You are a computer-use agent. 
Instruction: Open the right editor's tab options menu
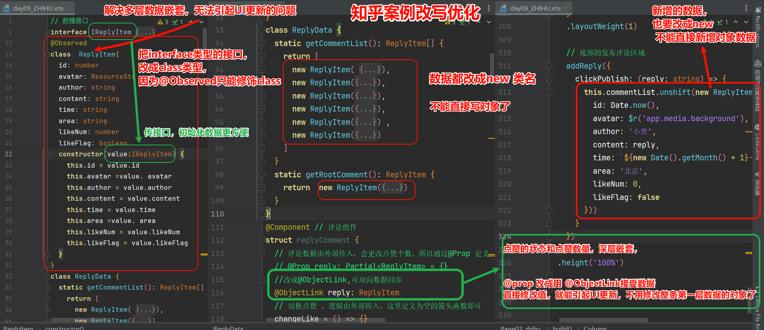[746, 8]
